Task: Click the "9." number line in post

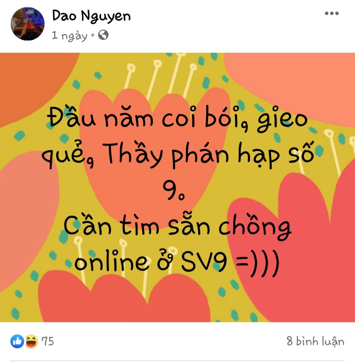Action: click(174, 190)
